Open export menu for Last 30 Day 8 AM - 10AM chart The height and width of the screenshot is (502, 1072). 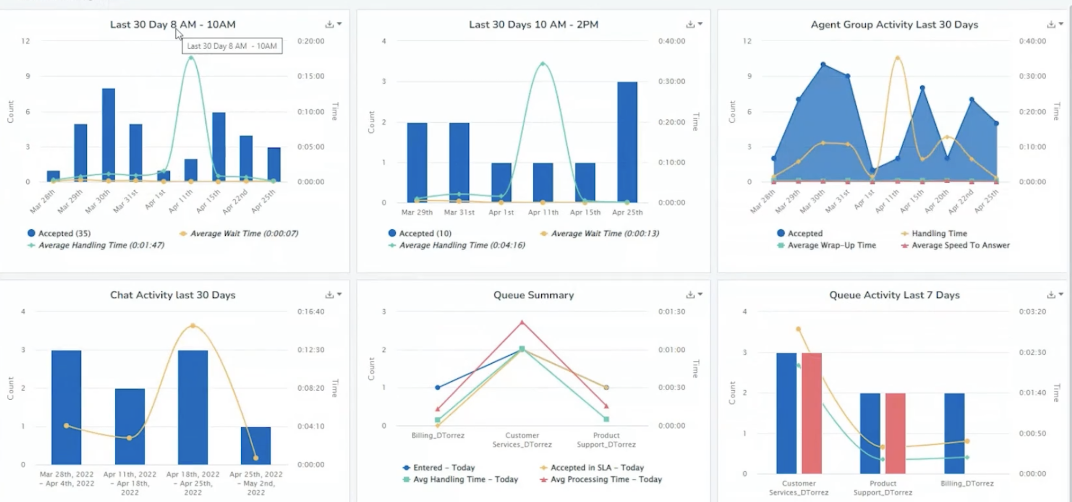pyautogui.click(x=333, y=24)
